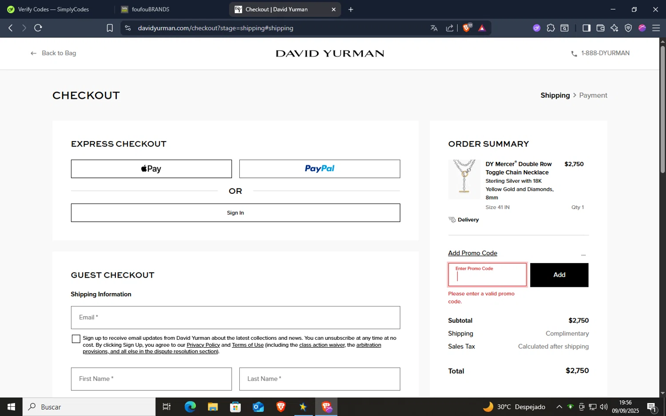Image resolution: width=666 pixels, height=416 pixels.
Task: Launch Microsoft Edge from taskbar
Action: pyautogui.click(x=190, y=407)
